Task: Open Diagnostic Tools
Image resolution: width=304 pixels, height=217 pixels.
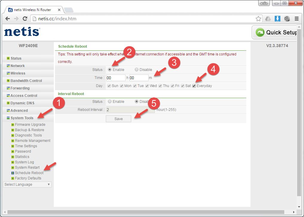Action: pyautogui.click(x=28, y=135)
